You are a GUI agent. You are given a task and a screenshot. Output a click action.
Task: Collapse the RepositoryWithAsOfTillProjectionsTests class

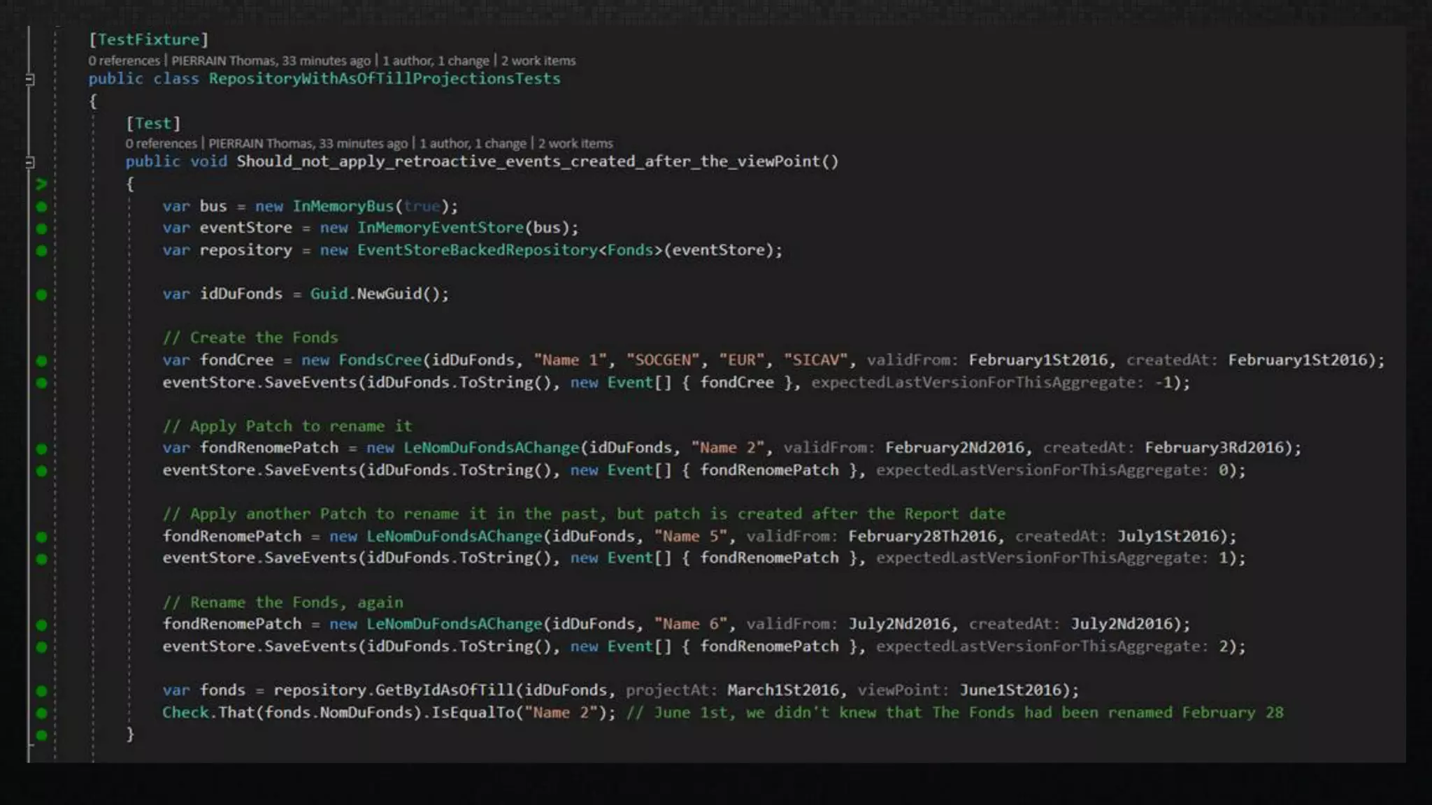pos(29,79)
